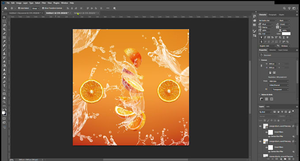Viewport: 300px width, 161px height.
Task: Select the Gradient tool
Action: click(x=4, y=66)
